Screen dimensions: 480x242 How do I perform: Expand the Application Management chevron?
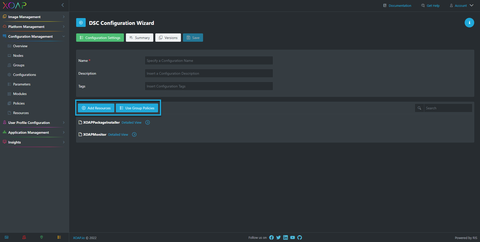click(x=64, y=132)
